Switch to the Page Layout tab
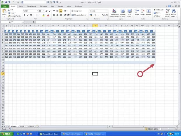This screenshot has height=136, width=181. 32,6
